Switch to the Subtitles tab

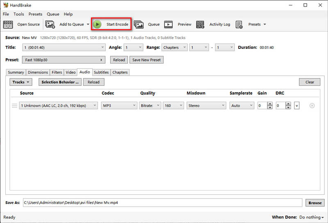(101, 73)
